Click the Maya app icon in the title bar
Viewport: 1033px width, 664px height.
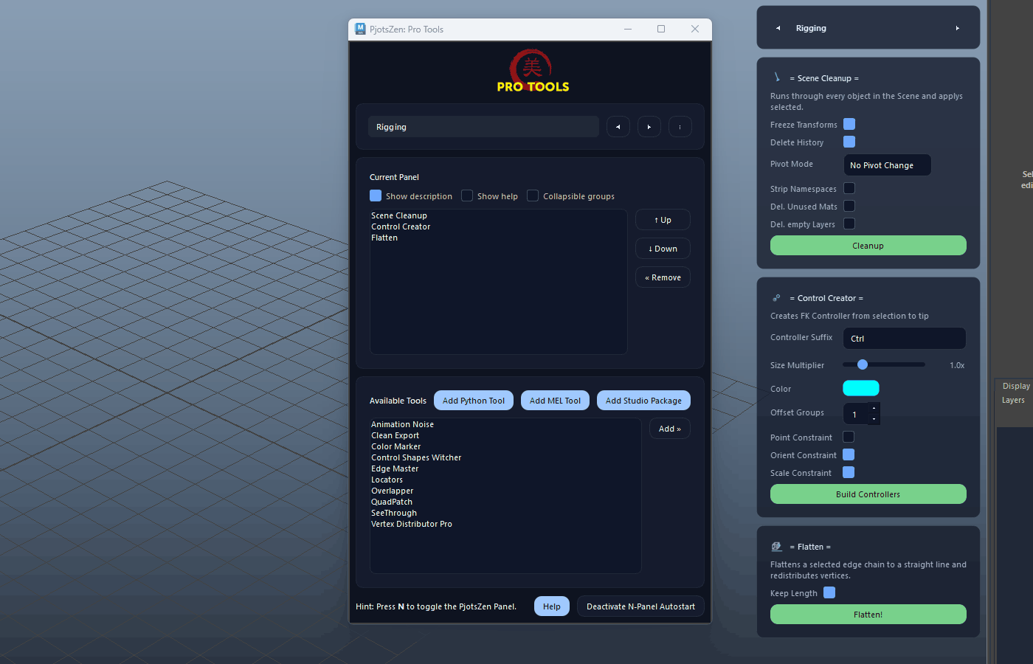[x=360, y=29]
